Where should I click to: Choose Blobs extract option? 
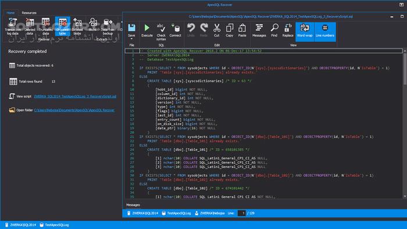point(92,24)
